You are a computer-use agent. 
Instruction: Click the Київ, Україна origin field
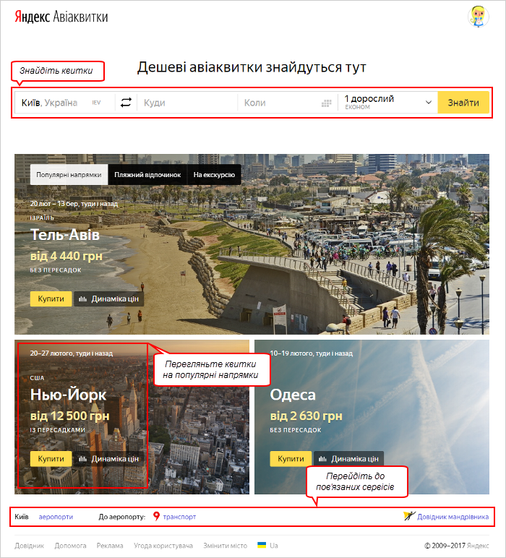click(65, 103)
